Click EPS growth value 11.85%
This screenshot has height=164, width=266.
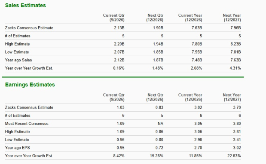[x=196, y=156]
